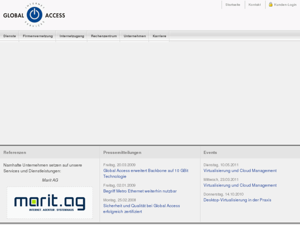The image size is (300, 225).
Task: Open 'Begriff Metro Ethernet weiterhin nutzbar' article
Action: [x=140, y=191]
